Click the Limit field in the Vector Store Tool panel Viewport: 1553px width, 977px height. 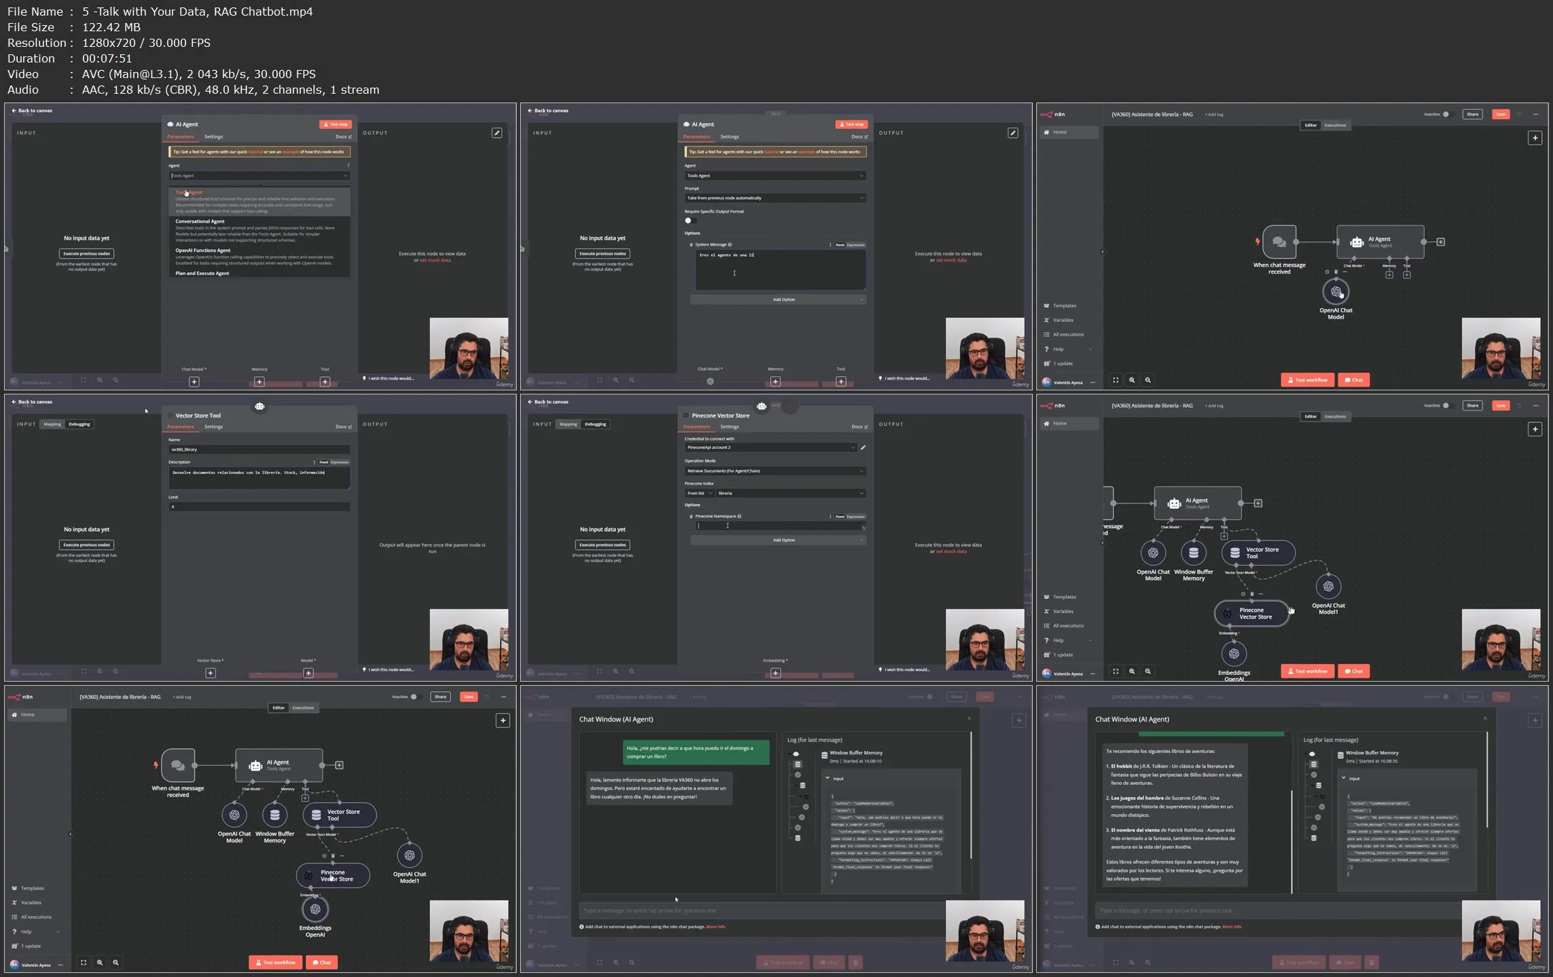pyautogui.click(x=259, y=506)
